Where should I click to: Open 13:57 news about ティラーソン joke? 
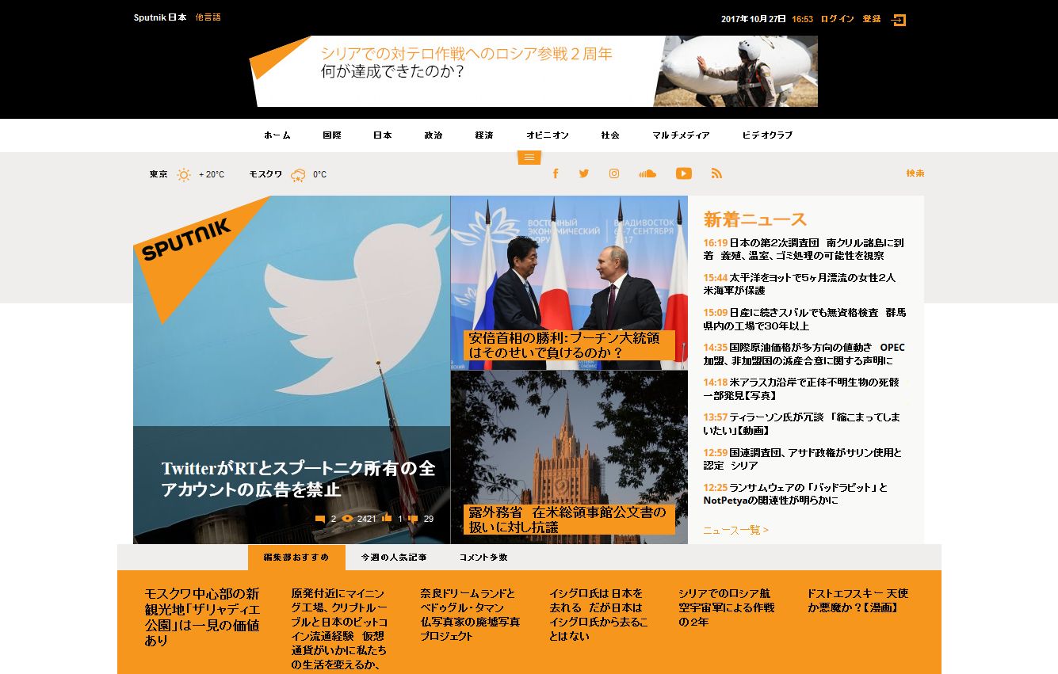coord(801,424)
